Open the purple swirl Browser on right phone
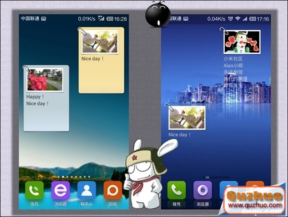The image size is (288, 217). click(x=203, y=191)
